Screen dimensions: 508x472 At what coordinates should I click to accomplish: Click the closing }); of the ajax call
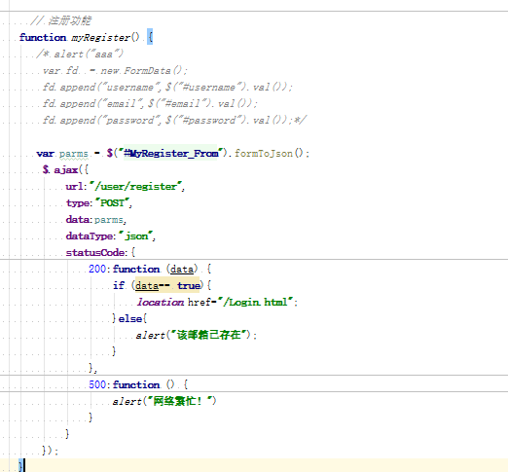[x=50, y=451]
